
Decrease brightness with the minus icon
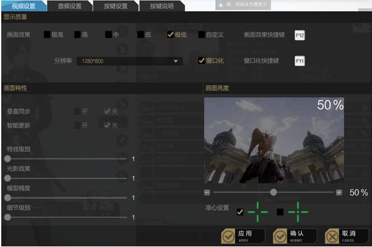point(207,193)
